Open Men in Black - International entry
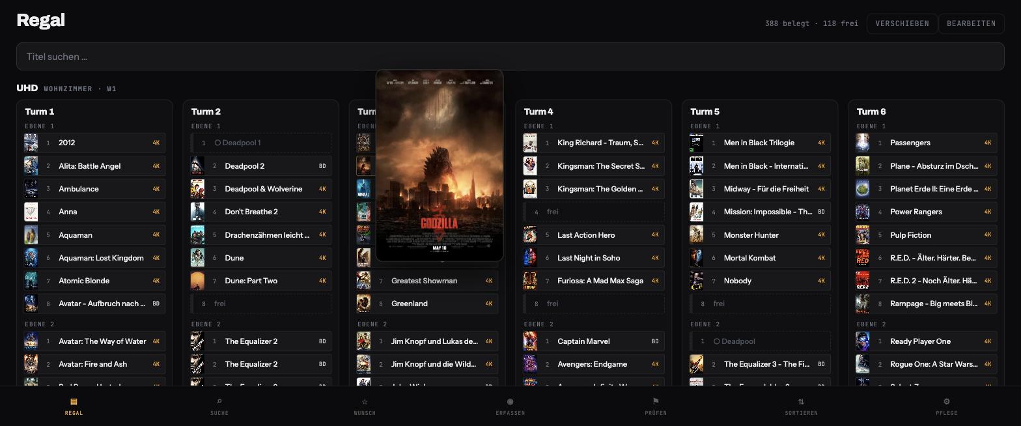Image resolution: width=1021 pixels, height=426 pixels. 760,166
